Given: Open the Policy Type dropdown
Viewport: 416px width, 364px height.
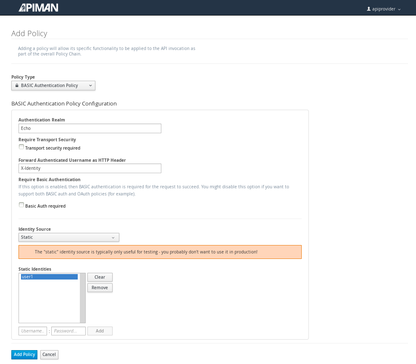Looking at the screenshot, I should click(53, 85).
